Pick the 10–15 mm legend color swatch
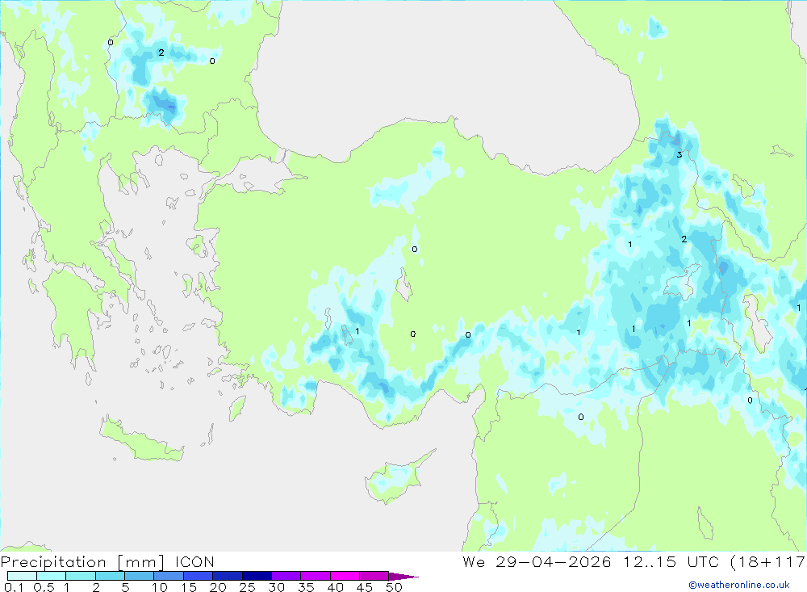 pos(169,576)
